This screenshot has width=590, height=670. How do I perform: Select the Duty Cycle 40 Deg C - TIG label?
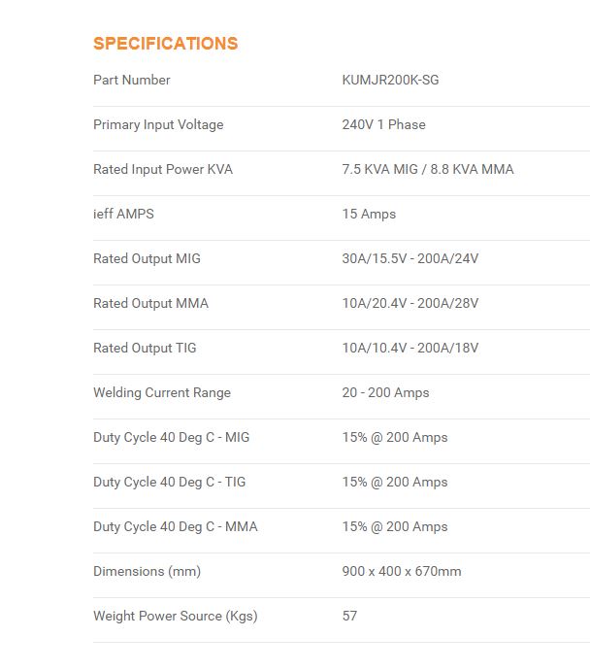pos(170,482)
